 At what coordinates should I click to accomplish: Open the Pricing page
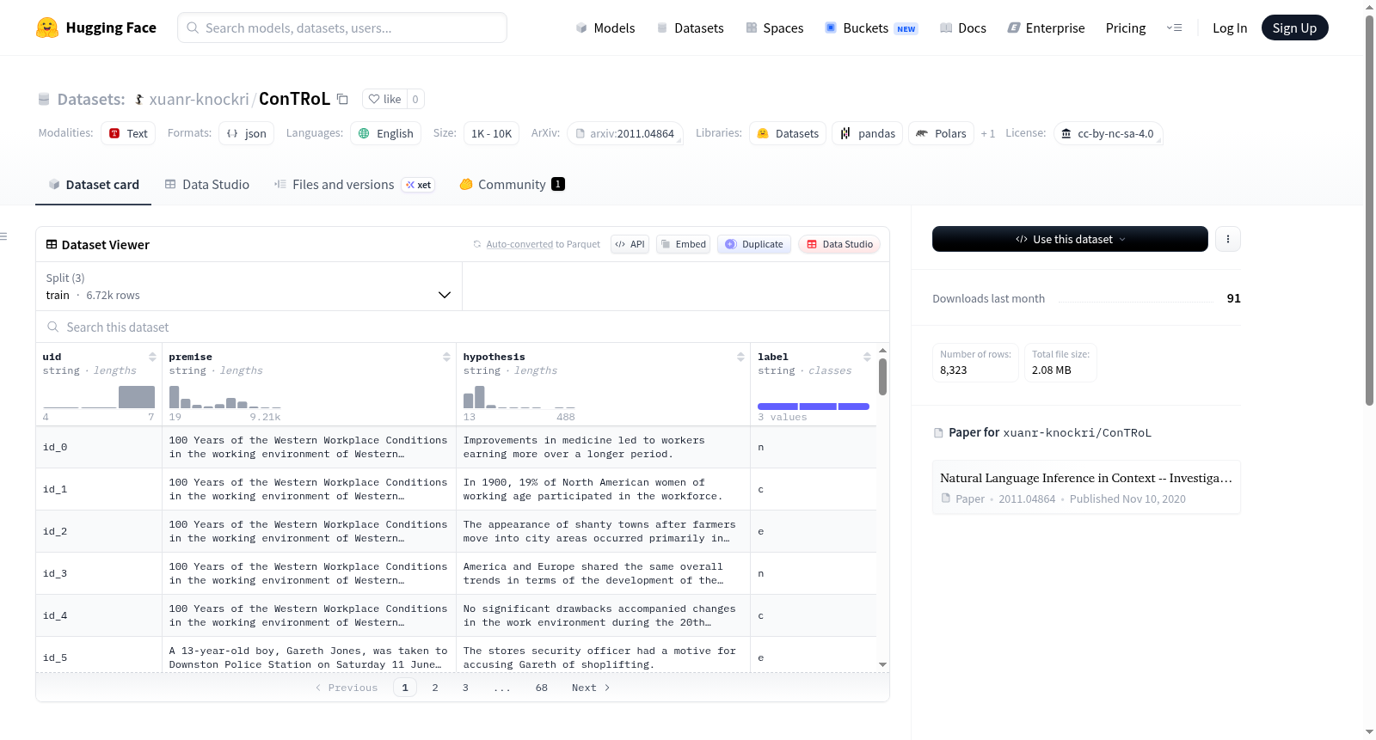1126,28
